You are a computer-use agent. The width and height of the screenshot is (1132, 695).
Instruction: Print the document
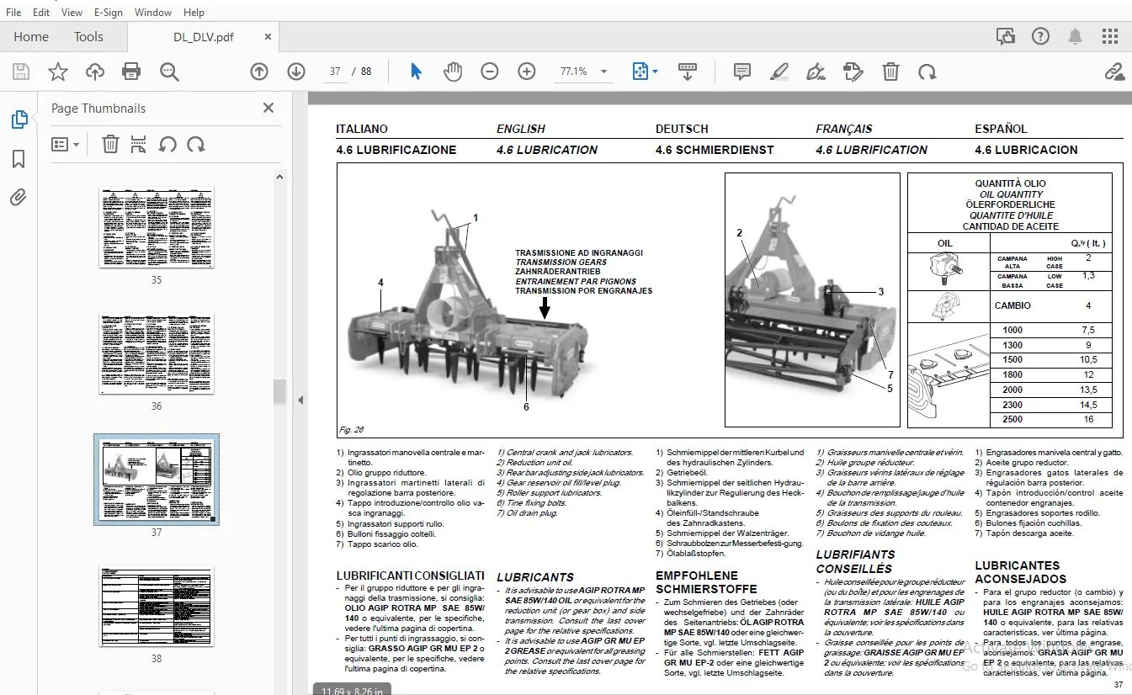pos(131,72)
